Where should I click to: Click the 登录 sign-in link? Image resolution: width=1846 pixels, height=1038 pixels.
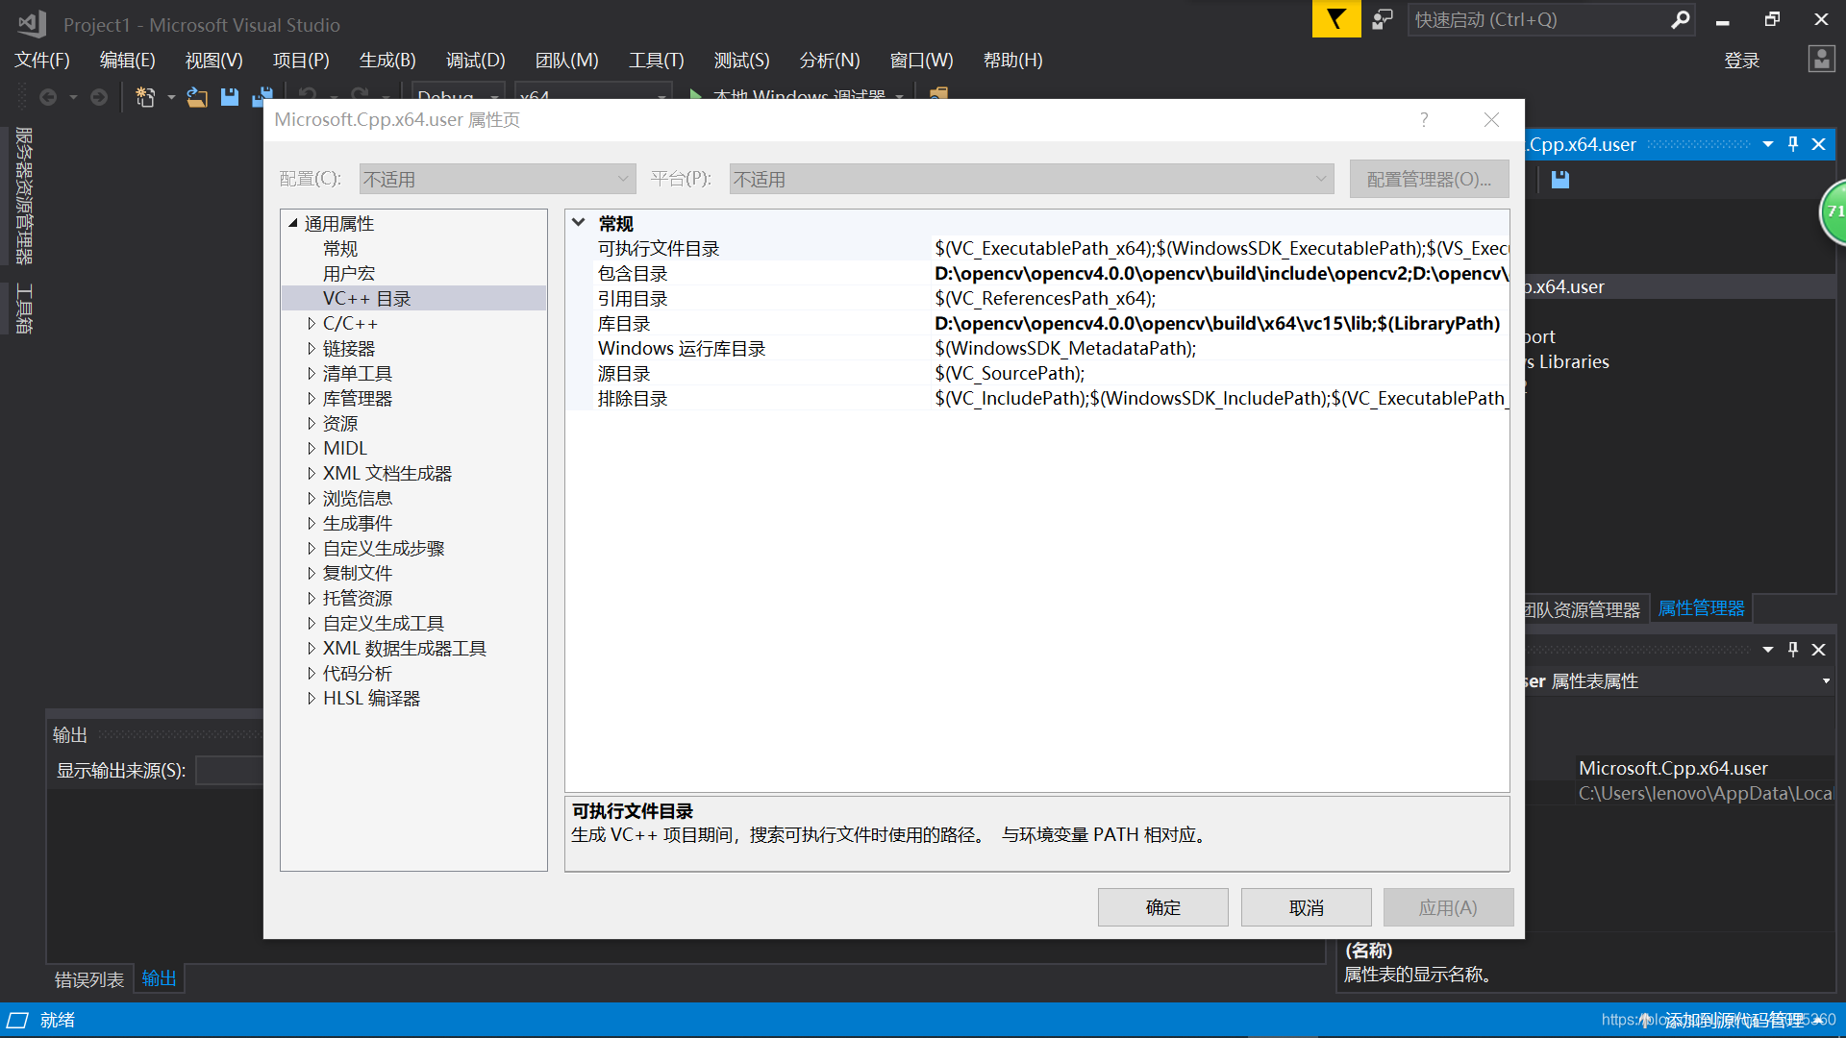[x=1741, y=61]
